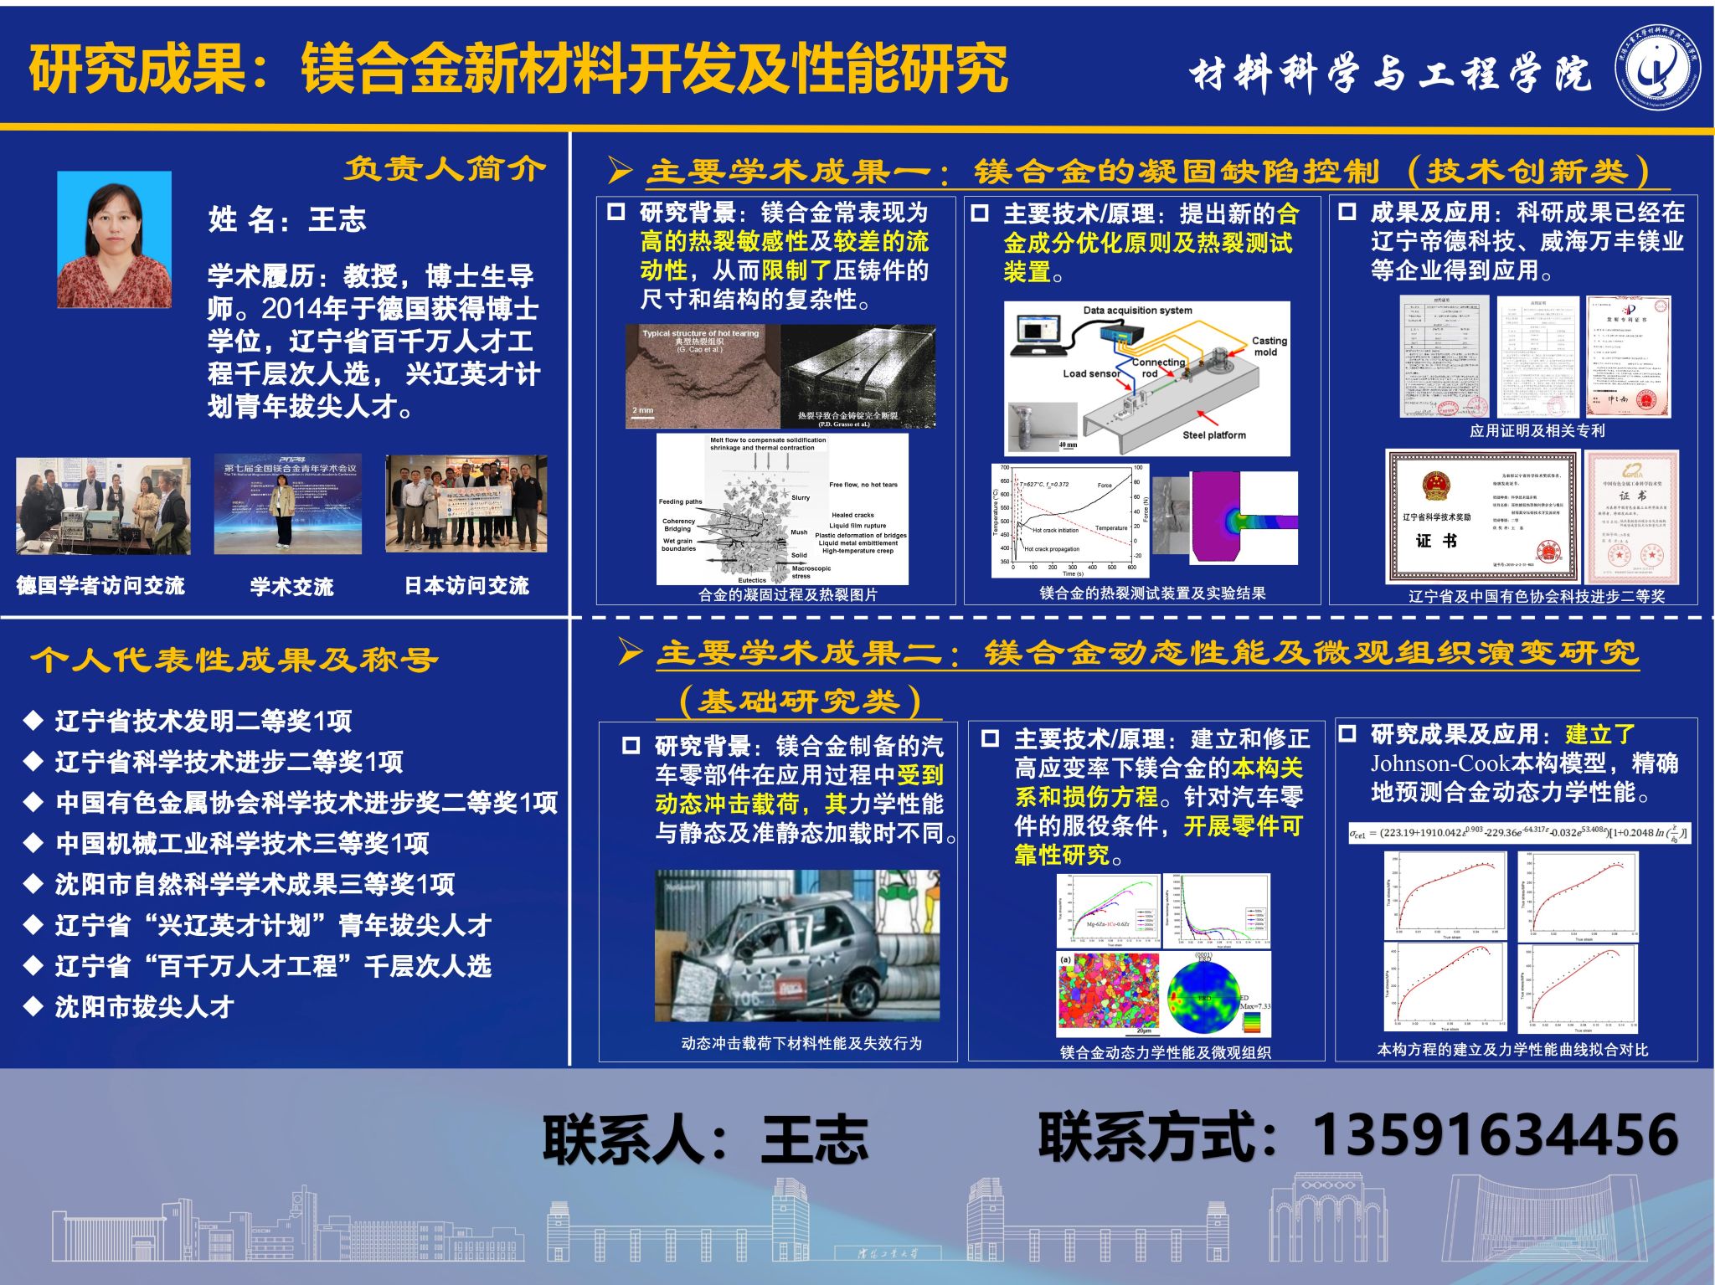Select the caption 本构方程的建立及力学性能曲线拟合对比
The width and height of the screenshot is (1715, 1285).
(x=1512, y=1049)
